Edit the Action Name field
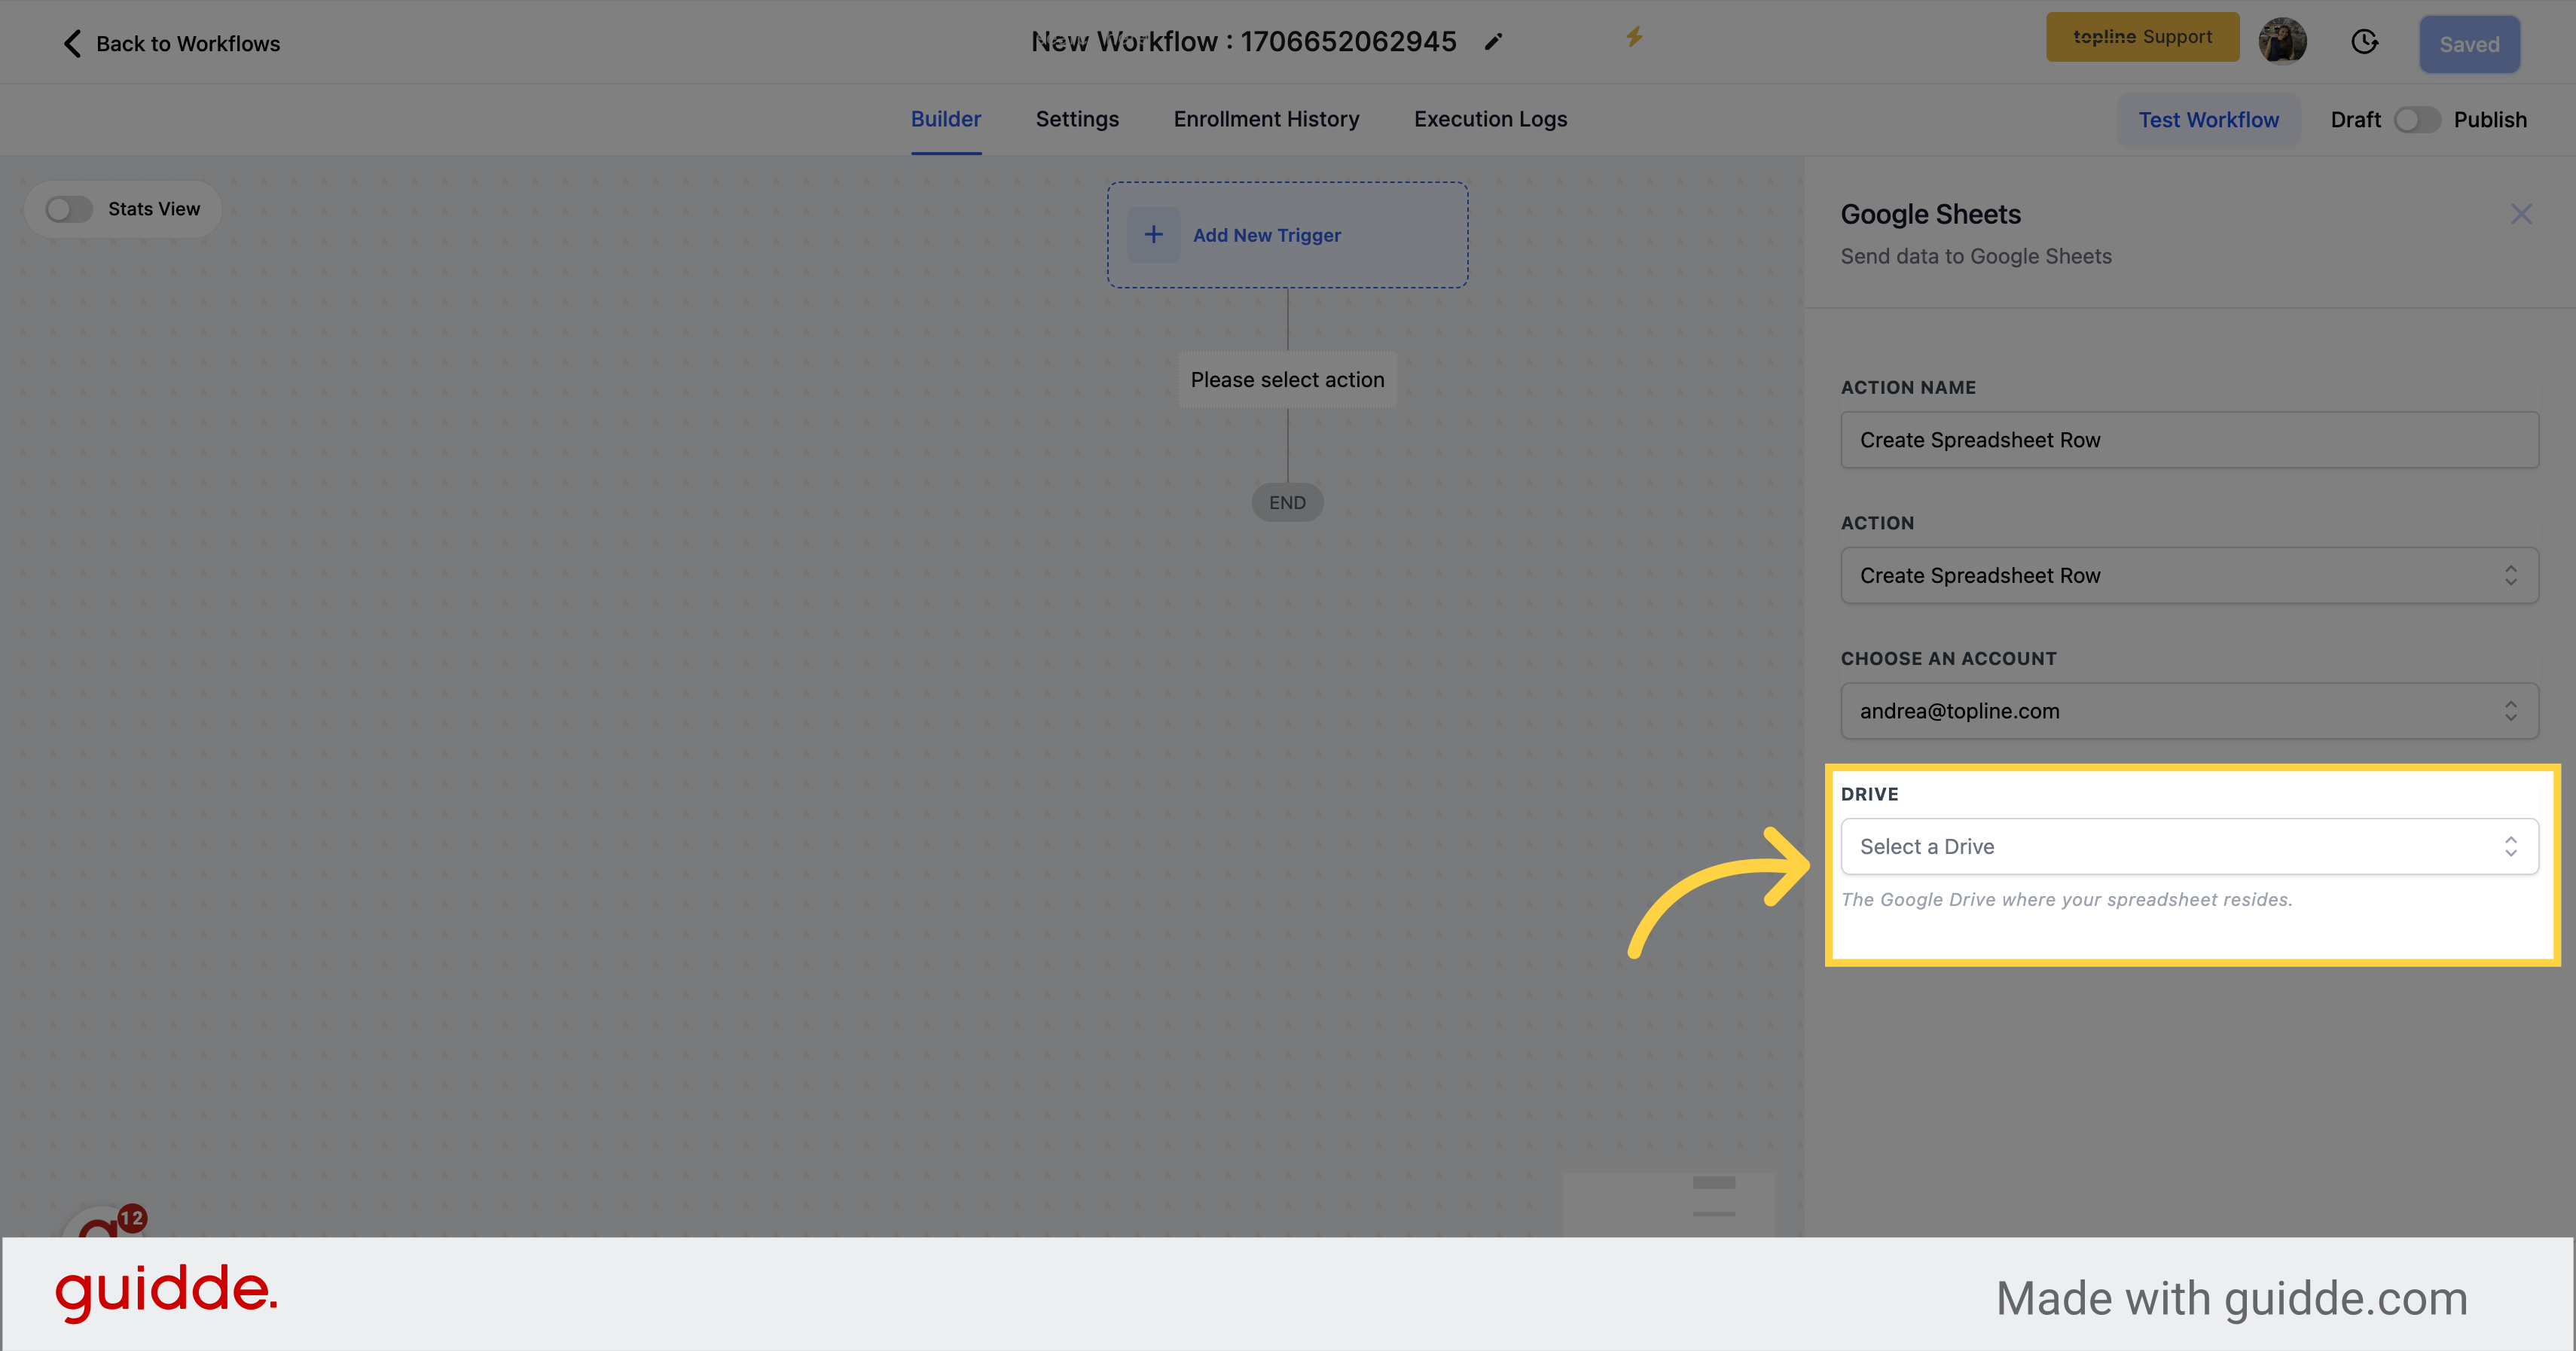This screenshot has width=2576, height=1351. [2189, 440]
